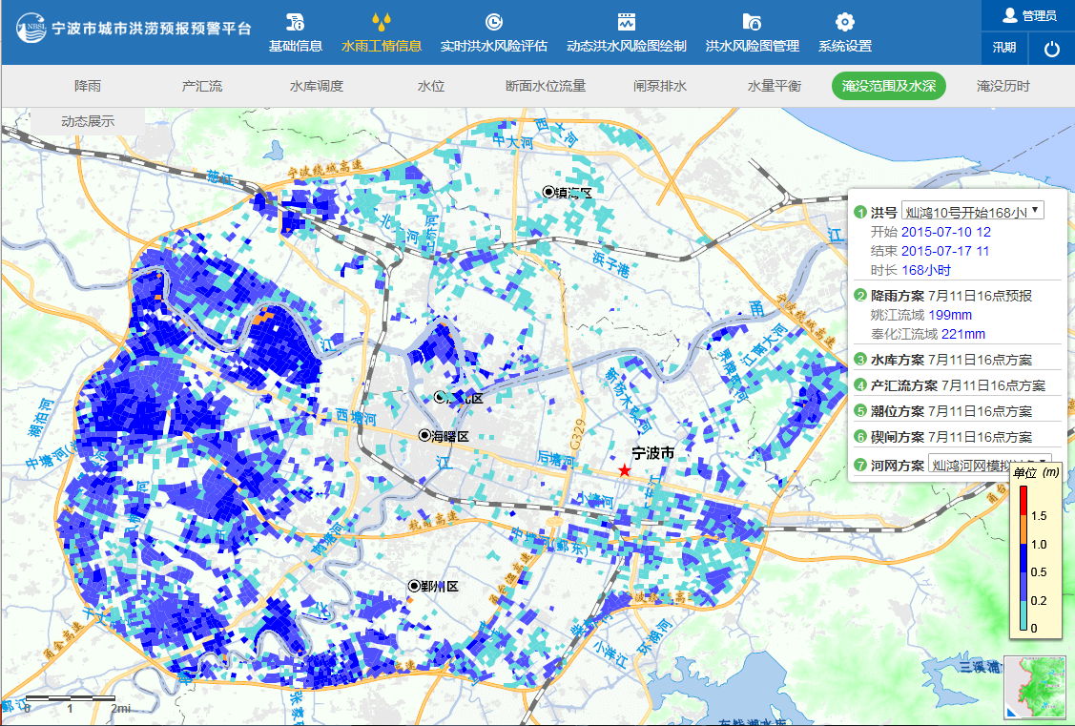Switch to the 水库调度 tab
The height and width of the screenshot is (726, 1075).
[317, 86]
